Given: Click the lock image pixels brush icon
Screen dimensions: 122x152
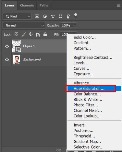Looking at the screenshot, I should [x=23, y=35].
